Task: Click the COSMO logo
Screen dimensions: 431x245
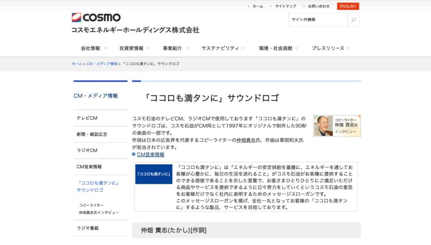Action: click(96, 18)
